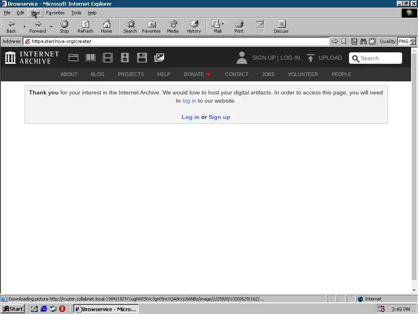Open the Forward history dropdown arrow
Viewport: 418px width, 314px height.
point(51,27)
